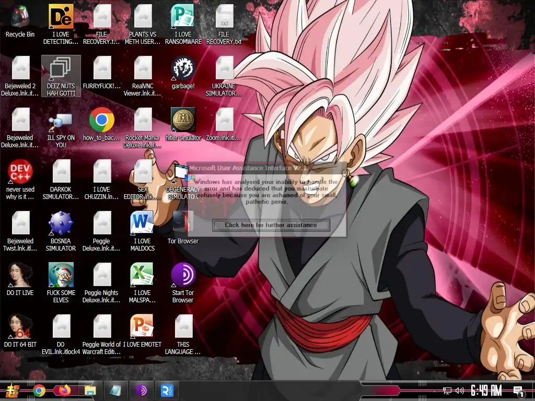Select the Peggle Deluxe.lnk file icon
This screenshot has width=535, height=401.
102,231
